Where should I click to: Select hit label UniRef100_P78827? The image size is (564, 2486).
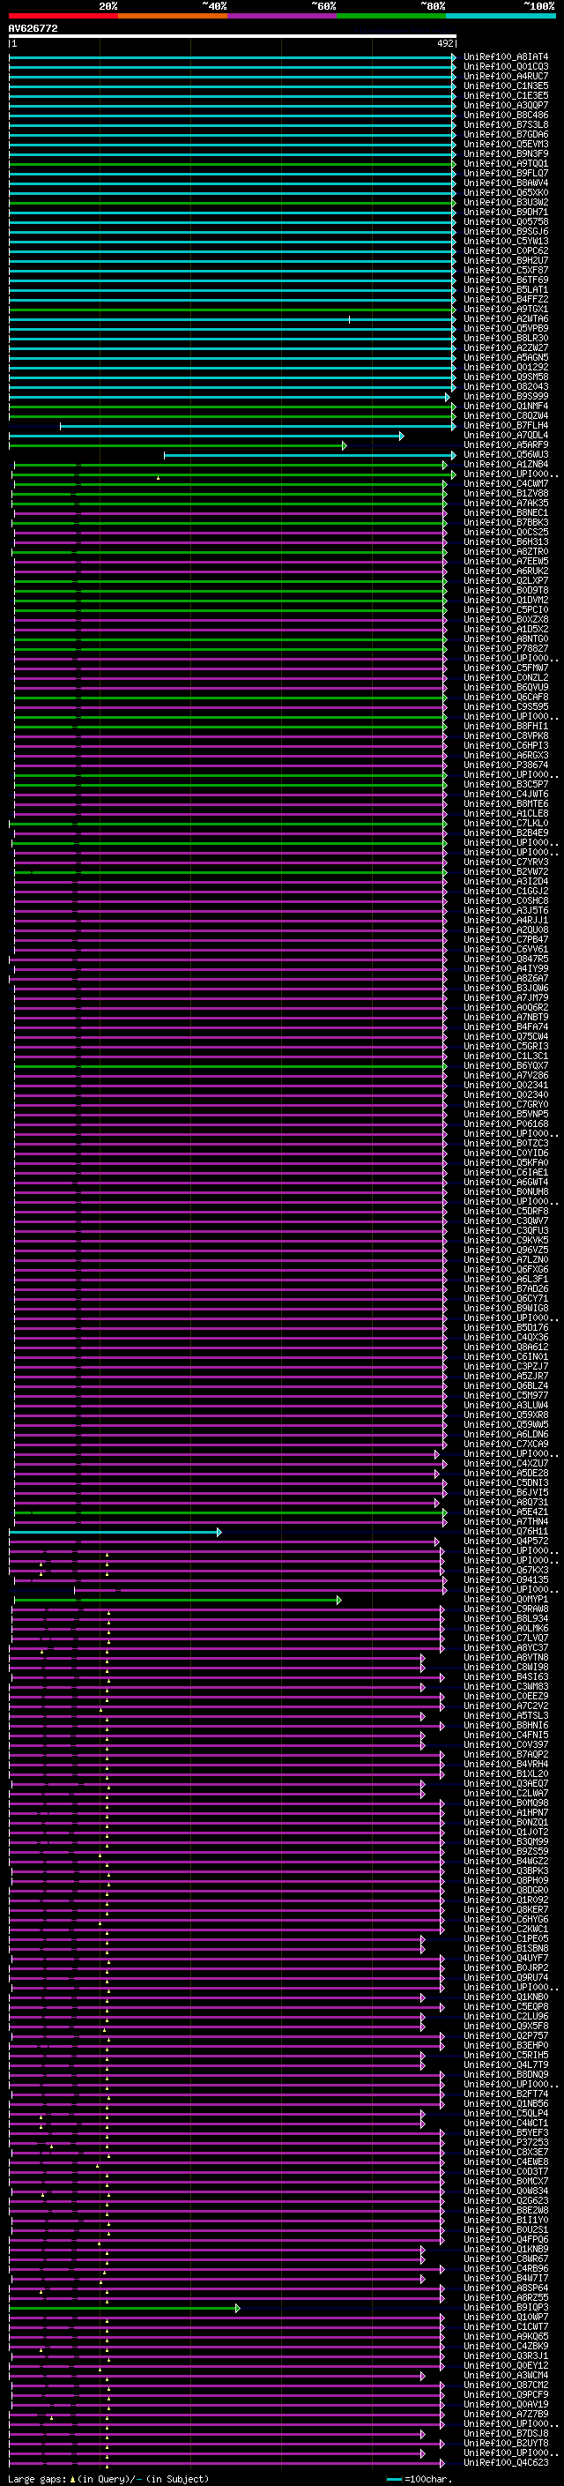point(505,649)
